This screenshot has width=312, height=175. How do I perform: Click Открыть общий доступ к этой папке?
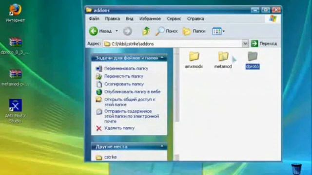click(130, 102)
